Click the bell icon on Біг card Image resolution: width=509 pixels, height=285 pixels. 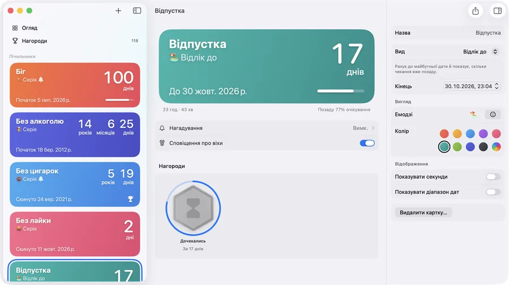coord(41,80)
